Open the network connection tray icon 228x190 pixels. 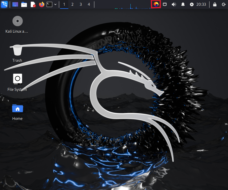pyautogui.click(x=165, y=4)
